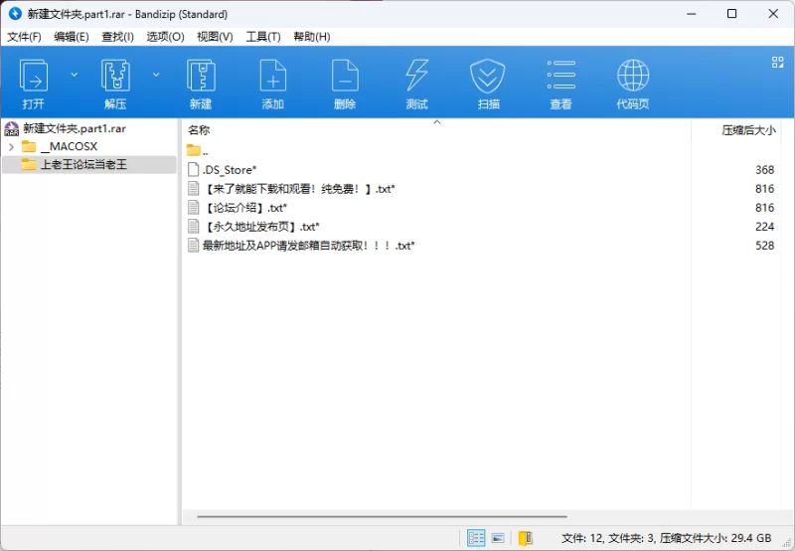This screenshot has height=551, width=795.
Task: Close the Bandizip window
Action: [773, 14]
